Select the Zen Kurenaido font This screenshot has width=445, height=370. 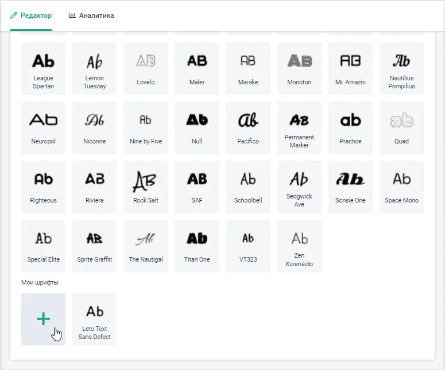point(299,246)
